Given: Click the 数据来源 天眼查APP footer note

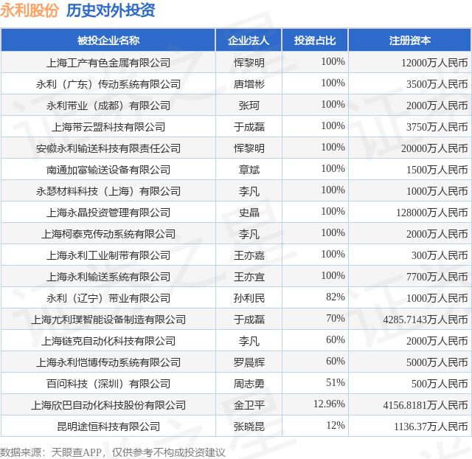Looking at the screenshot, I should point(112,452).
